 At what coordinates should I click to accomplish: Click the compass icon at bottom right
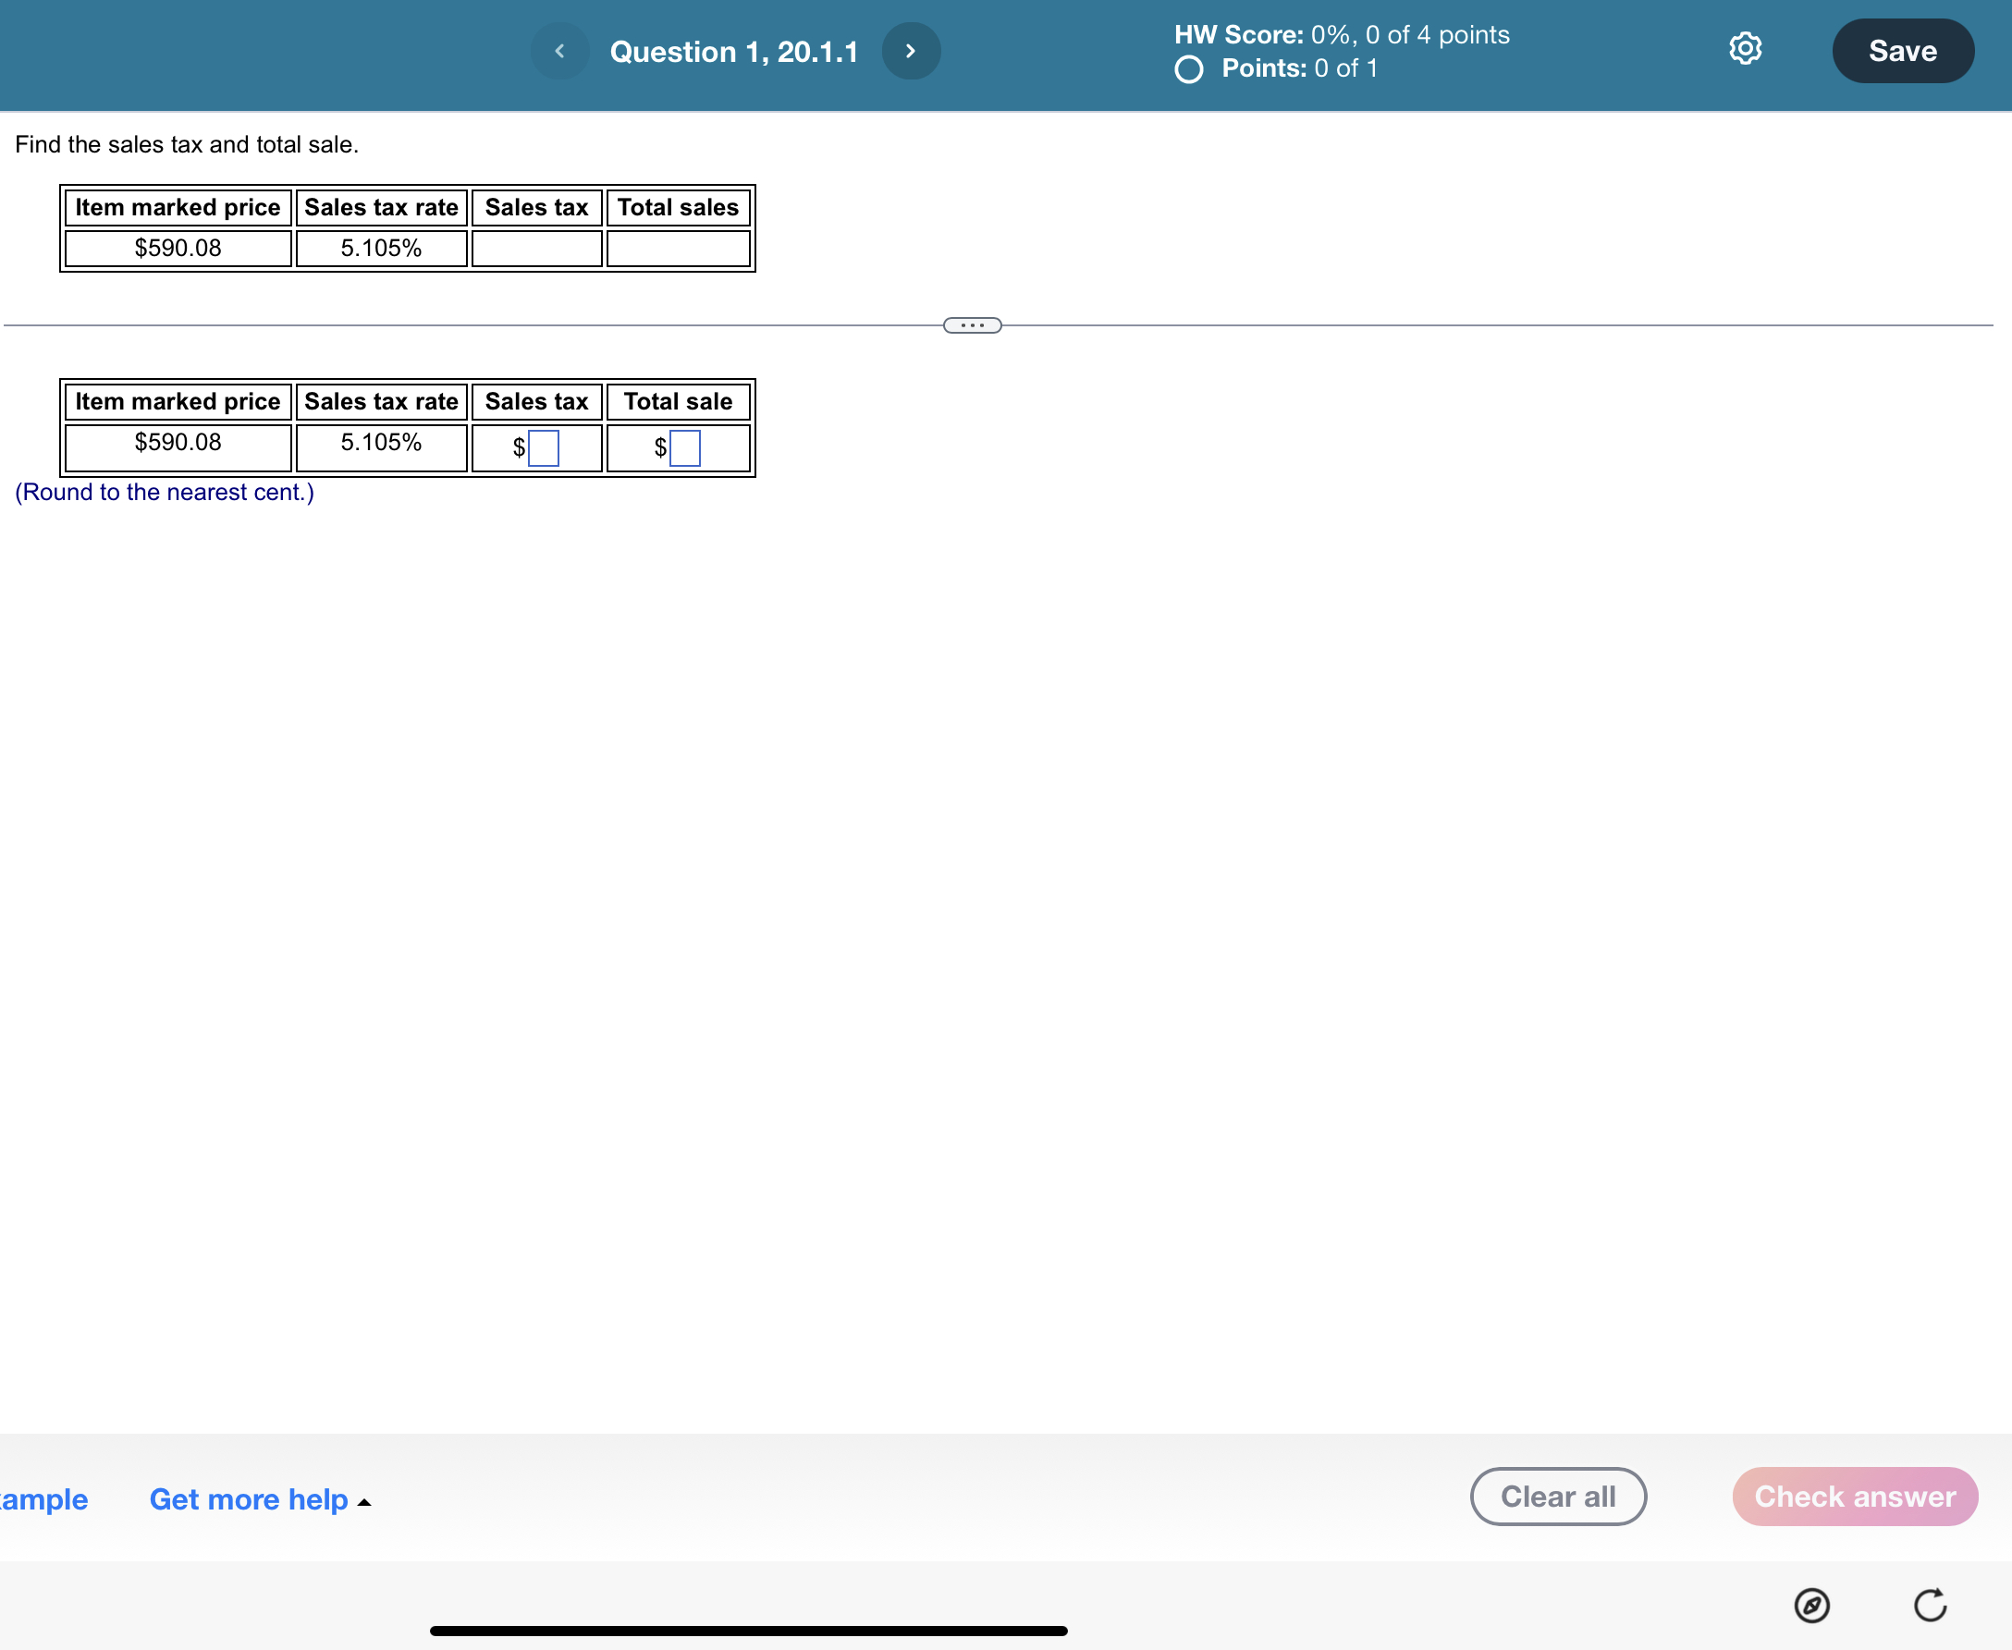coord(1811,1607)
